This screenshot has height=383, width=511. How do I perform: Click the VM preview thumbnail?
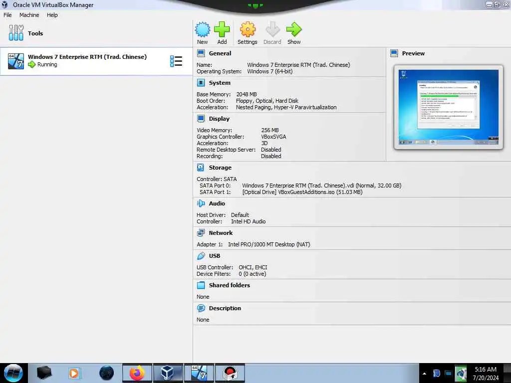click(449, 107)
